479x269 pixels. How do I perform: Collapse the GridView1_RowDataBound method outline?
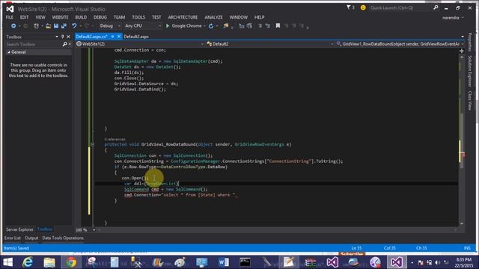(92, 144)
